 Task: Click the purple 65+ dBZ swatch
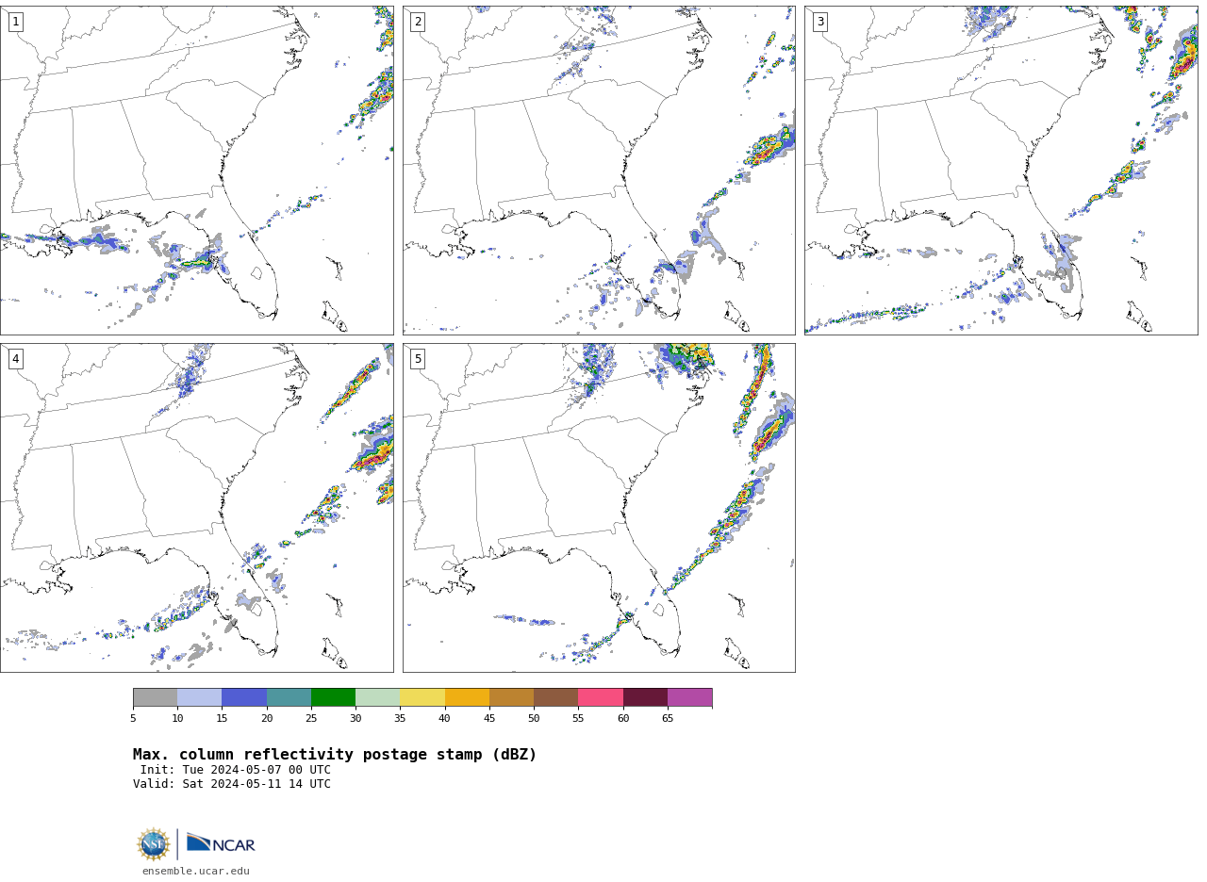[689, 697]
